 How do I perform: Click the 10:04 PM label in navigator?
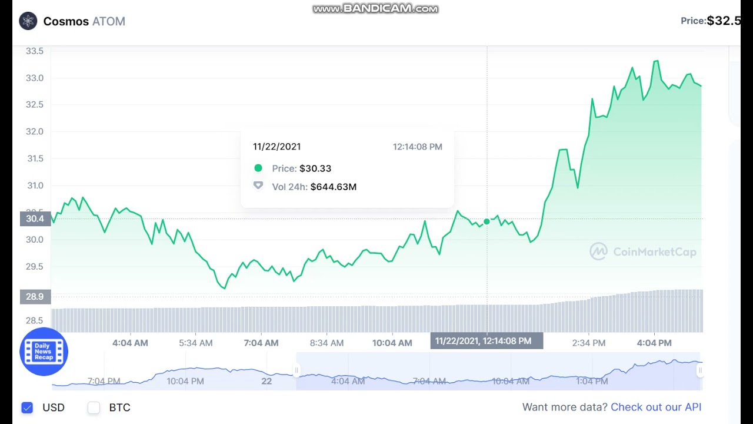(185, 381)
